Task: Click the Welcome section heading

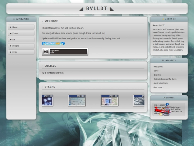Action: click(x=51, y=21)
